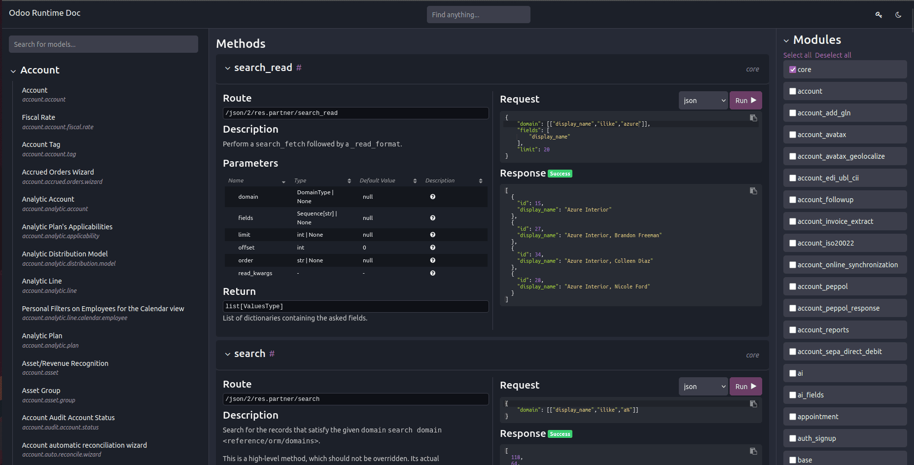914x465 pixels.
Task: Collapse the Modules panel
Action: 786,40
